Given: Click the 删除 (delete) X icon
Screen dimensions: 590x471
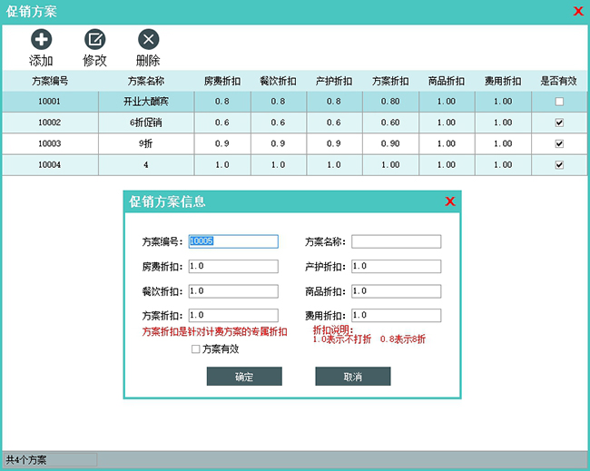Looking at the screenshot, I should [x=148, y=39].
